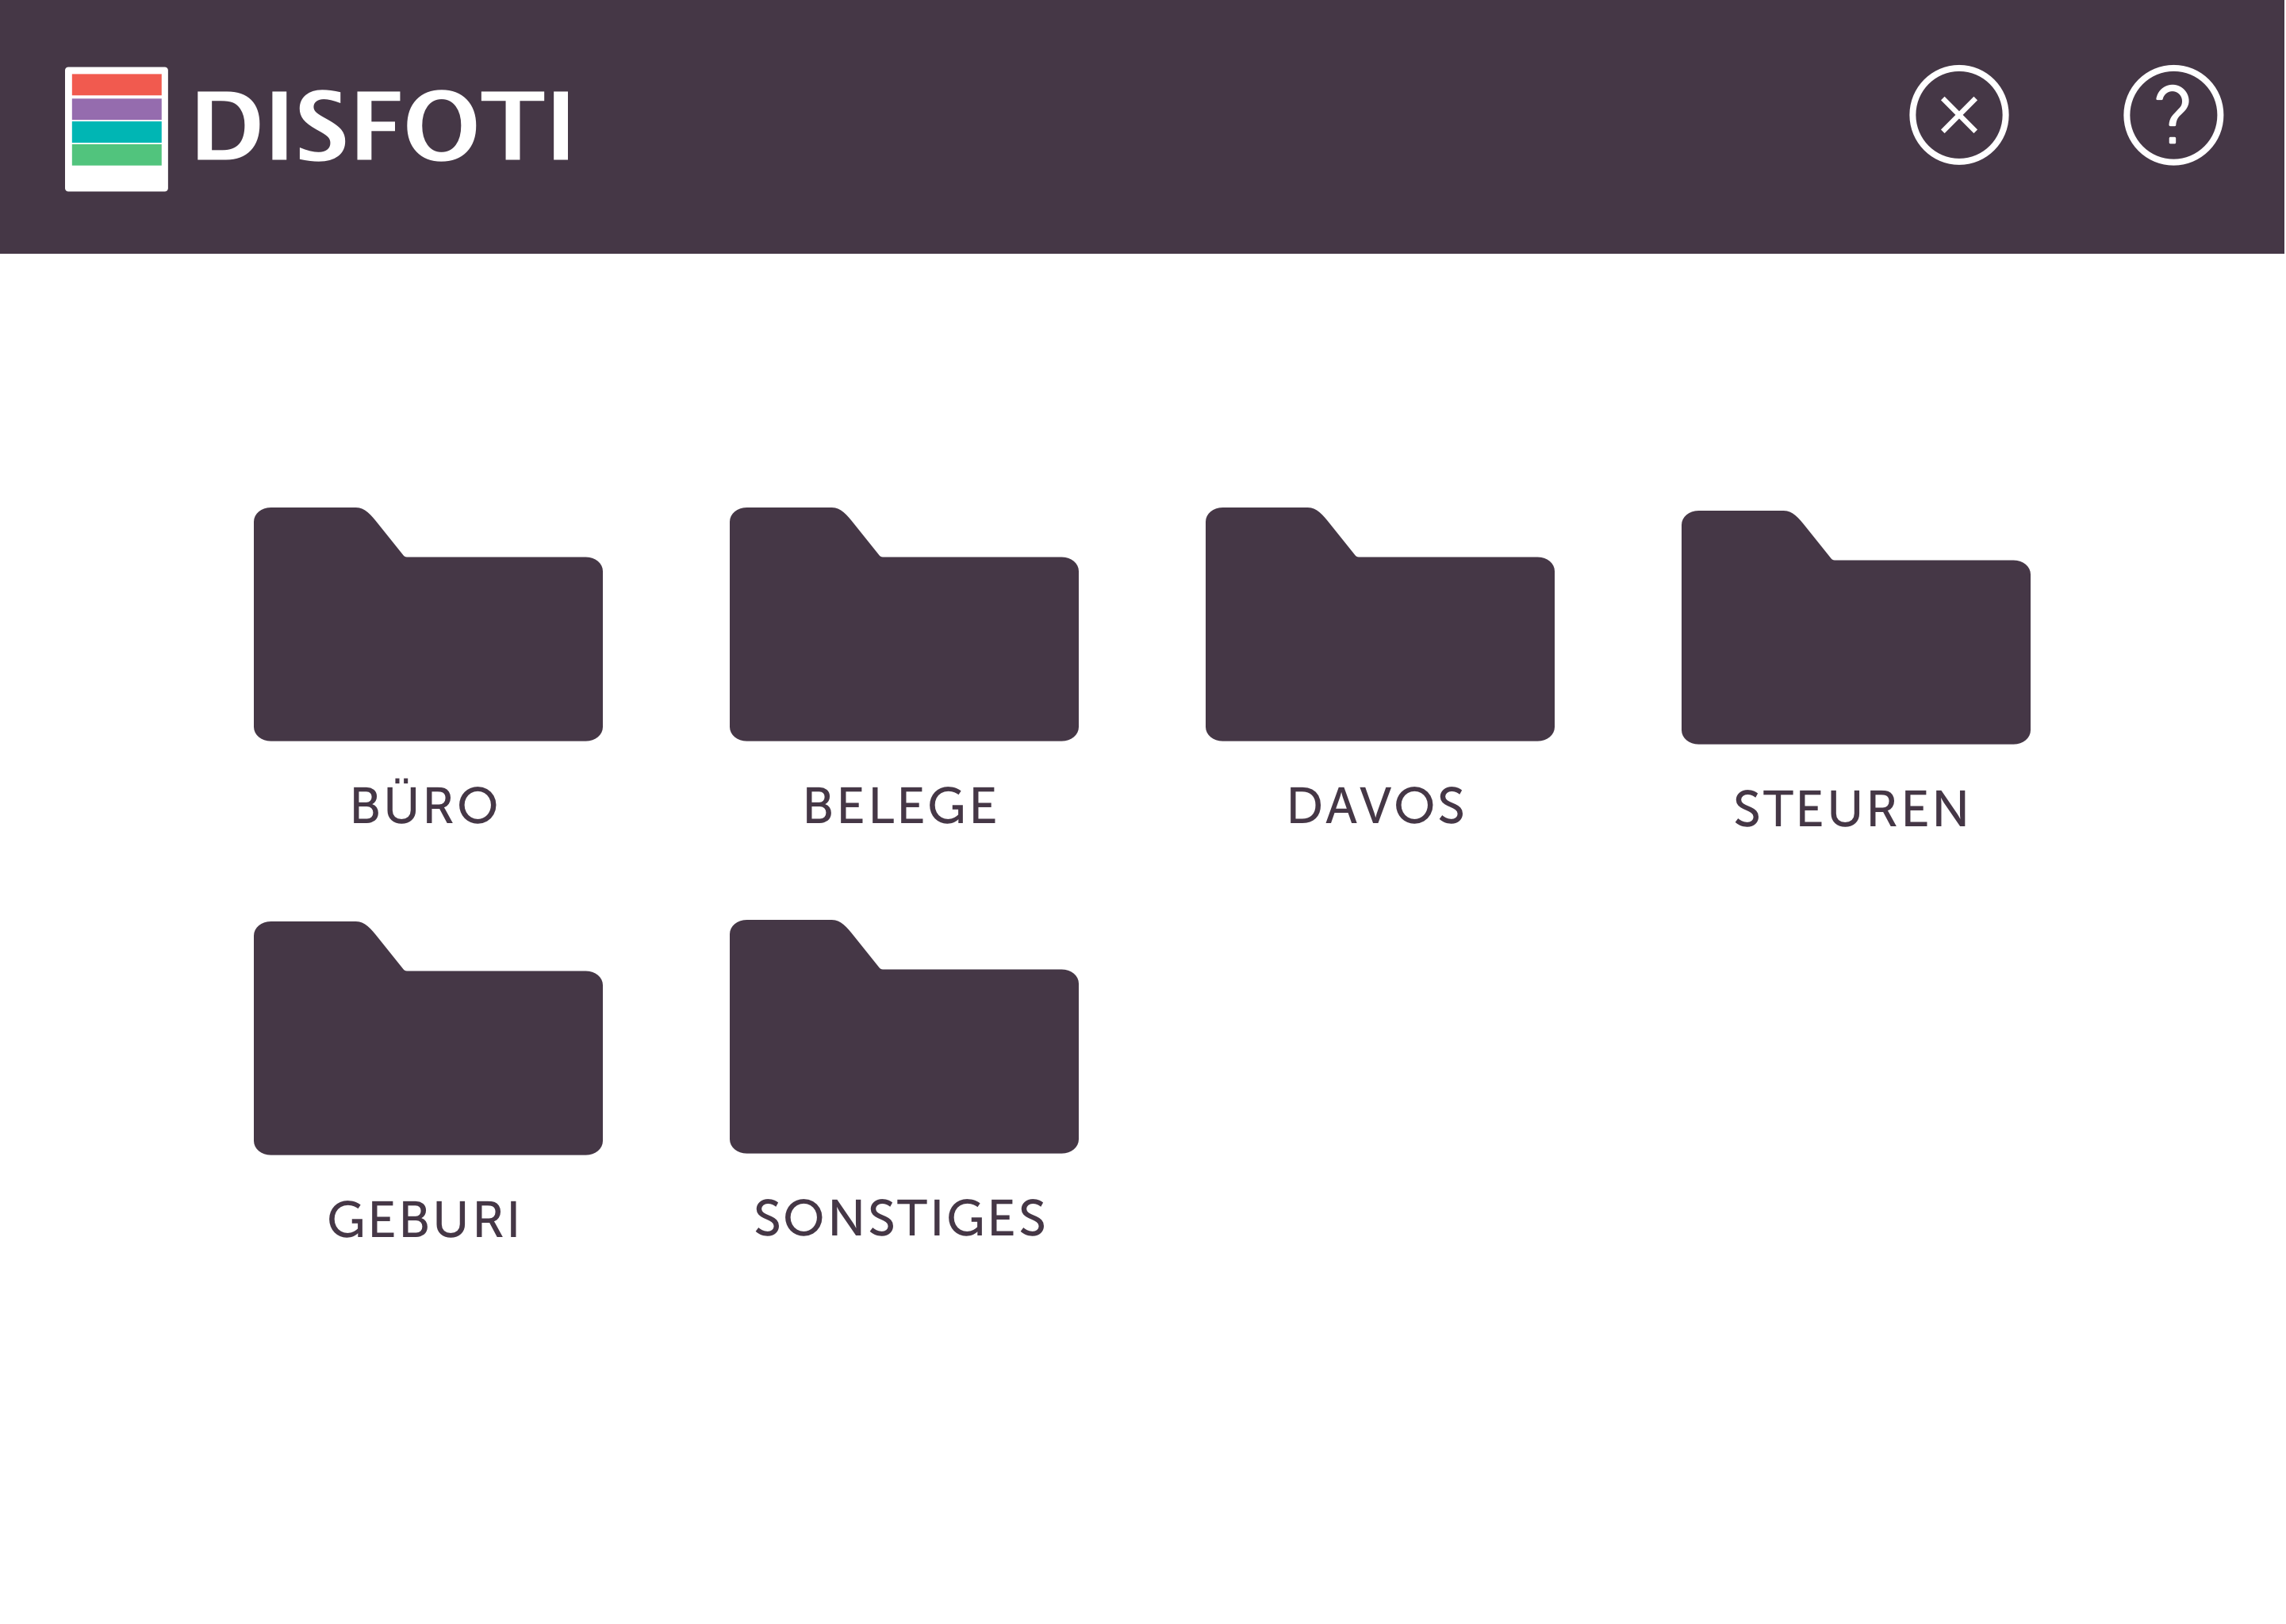Select the BELEGE folder label
This screenshot has height=1624, width=2286.
click(900, 806)
